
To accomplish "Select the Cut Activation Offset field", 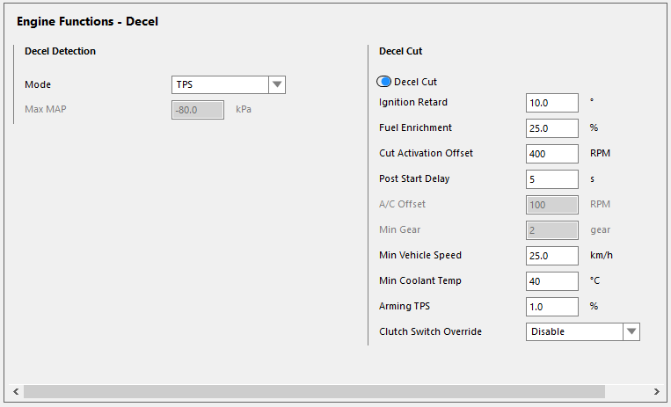I will click(552, 154).
